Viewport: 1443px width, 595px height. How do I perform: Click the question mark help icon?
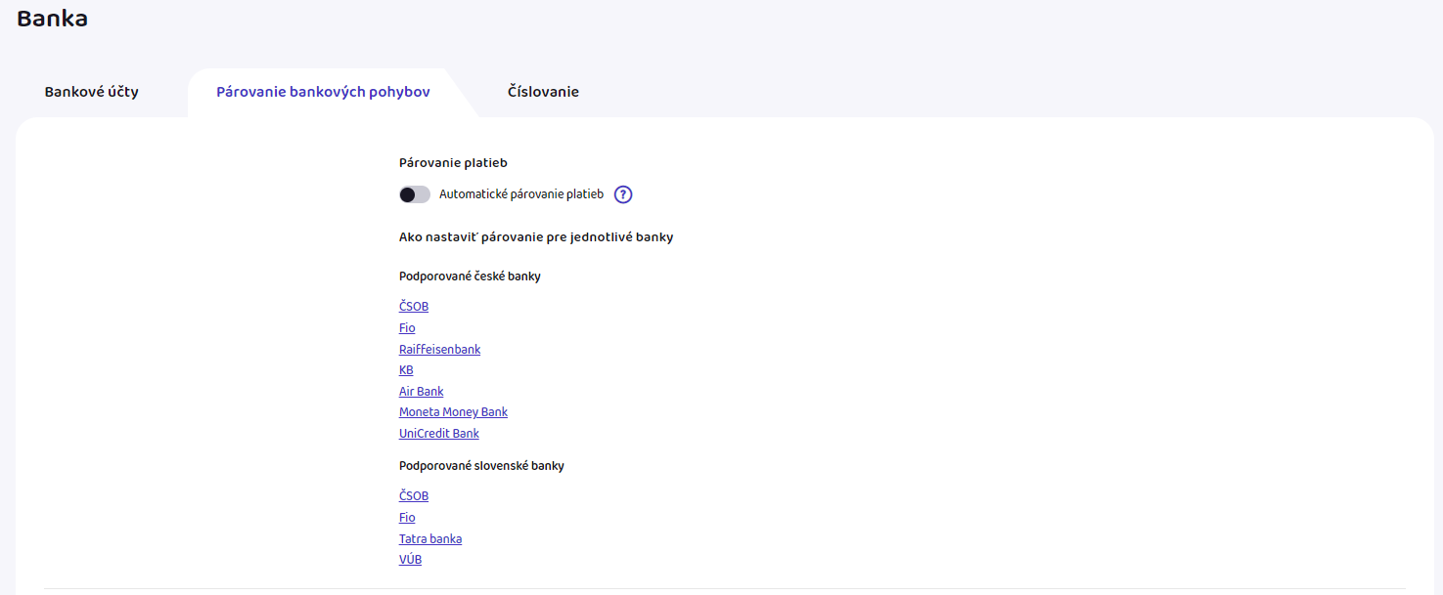623,194
